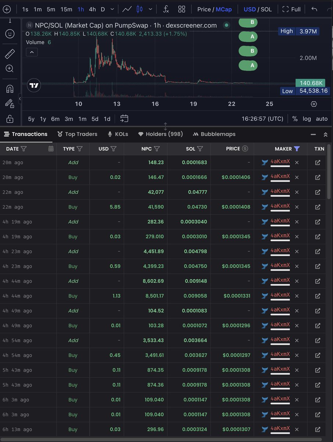The width and height of the screenshot is (333, 442).
Task: Open the UTC timezone selector
Action: click(x=262, y=119)
